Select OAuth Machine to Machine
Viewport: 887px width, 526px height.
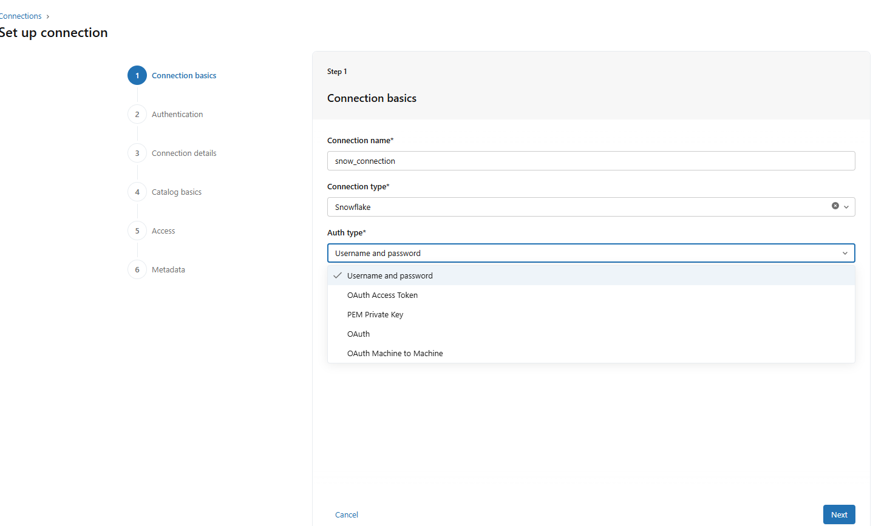[x=395, y=353]
